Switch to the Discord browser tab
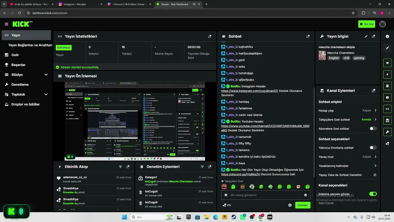The image size is (394, 222). [x=129, y=4]
